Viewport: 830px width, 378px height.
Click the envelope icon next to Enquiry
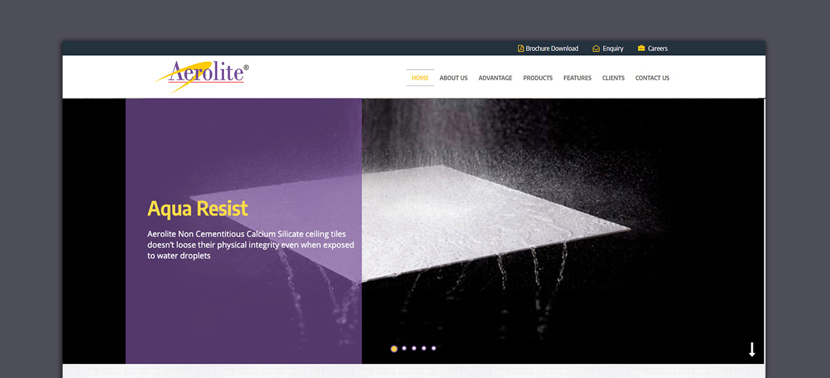pyautogui.click(x=596, y=49)
